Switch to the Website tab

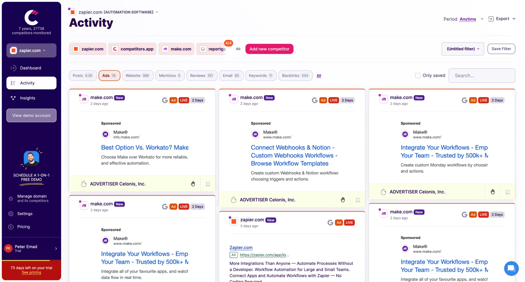[x=137, y=76]
